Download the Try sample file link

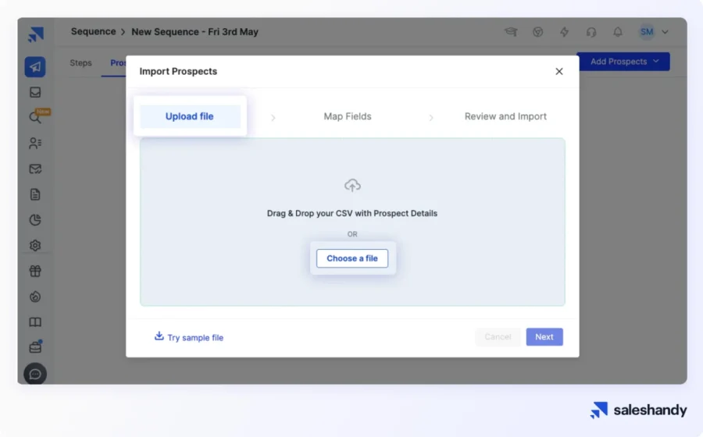tap(189, 337)
